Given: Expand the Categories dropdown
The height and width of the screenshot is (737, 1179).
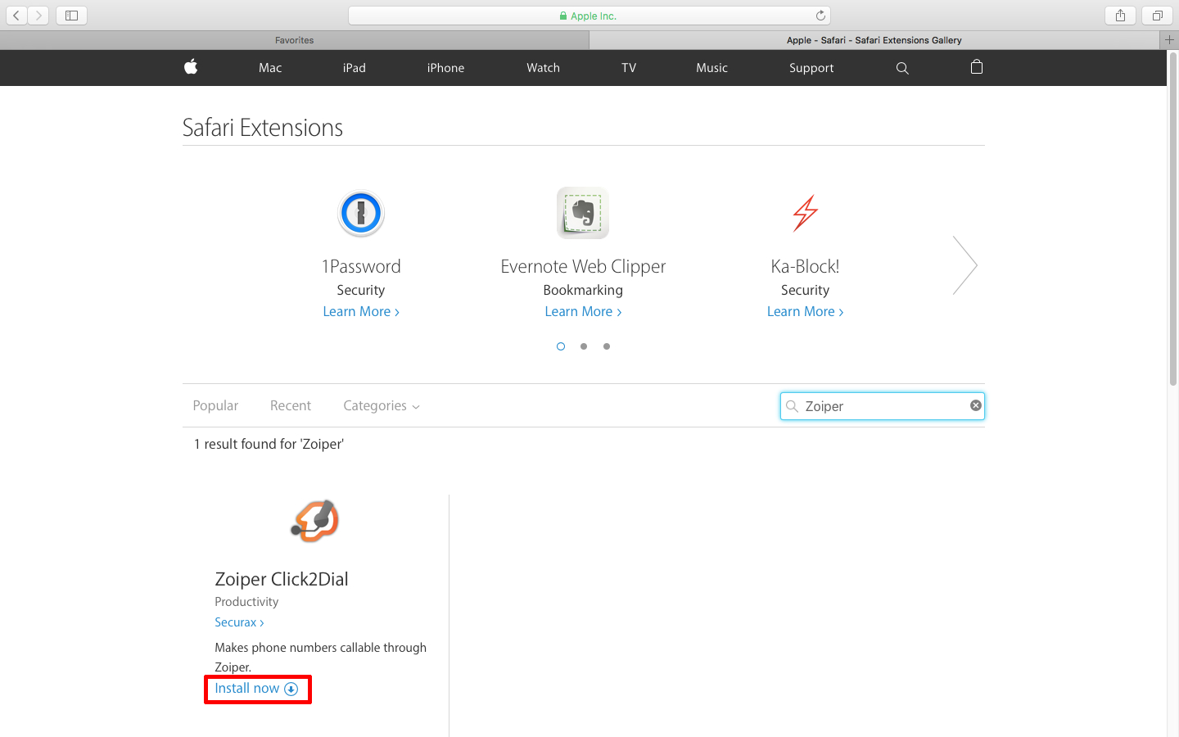Looking at the screenshot, I should pyautogui.click(x=381, y=406).
